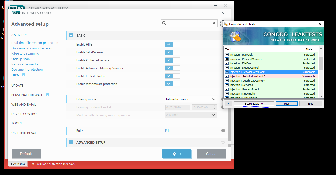The height and width of the screenshot is (175, 336).
Task: Open On-demand computer scan settings
Action: point(32,48)
